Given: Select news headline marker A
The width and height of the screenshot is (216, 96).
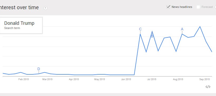Looking at the screenshot, I should point(182,29).
